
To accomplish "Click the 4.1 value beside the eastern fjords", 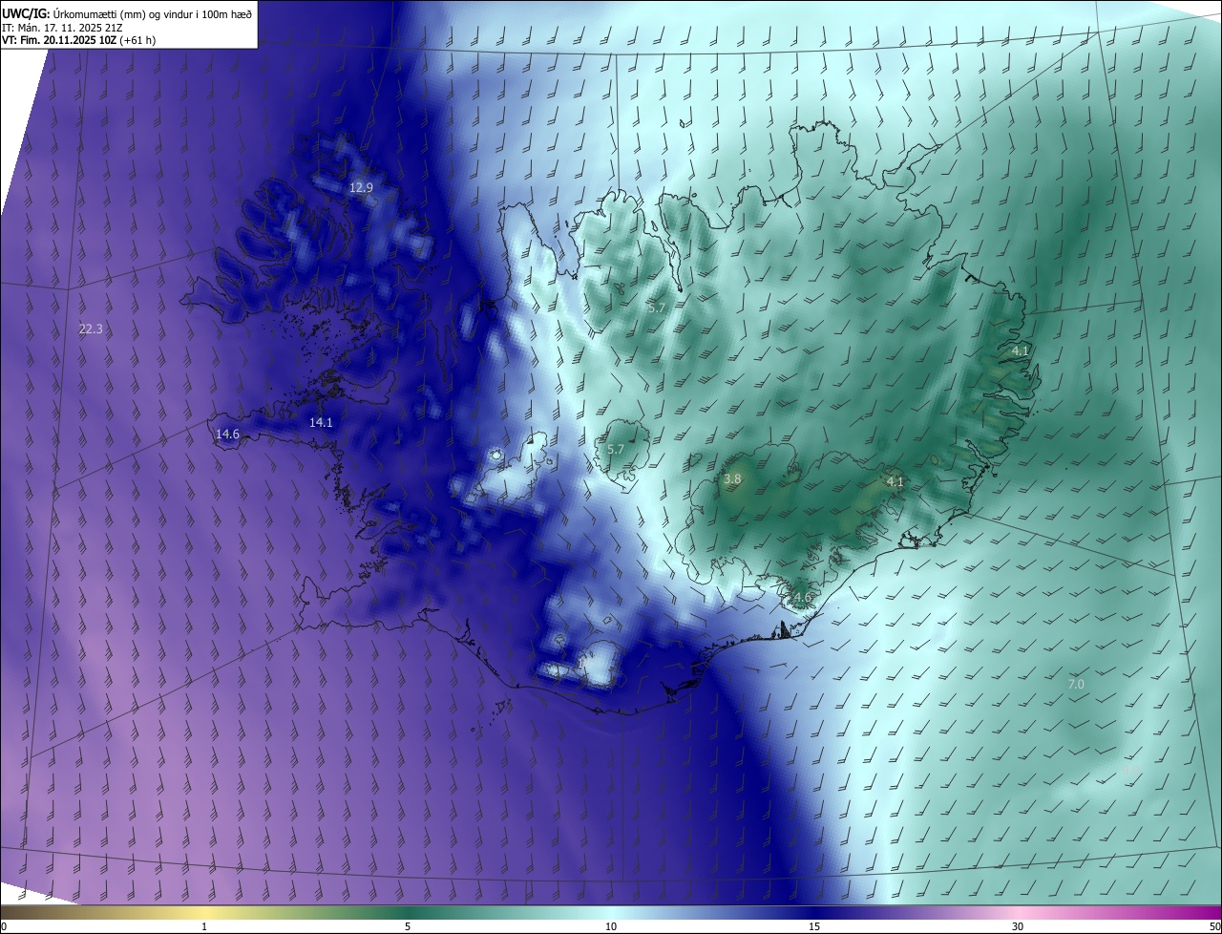I will point(1021,350).
